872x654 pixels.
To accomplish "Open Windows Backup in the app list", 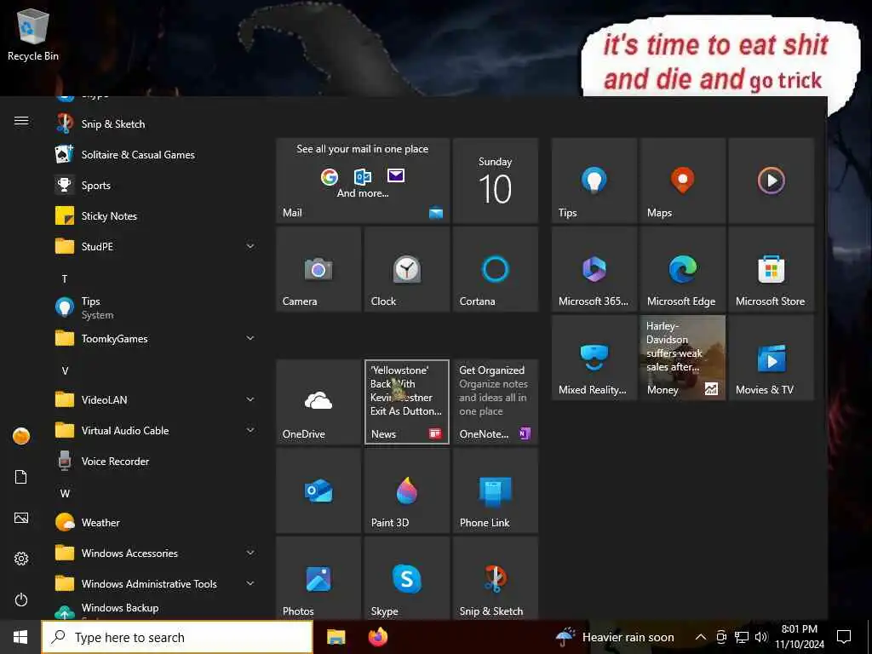I will click(x=156, y=609).
